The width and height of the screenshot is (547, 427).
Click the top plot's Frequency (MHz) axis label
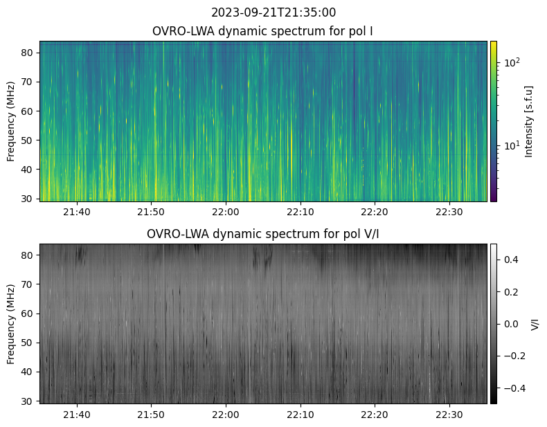(11, 121)
